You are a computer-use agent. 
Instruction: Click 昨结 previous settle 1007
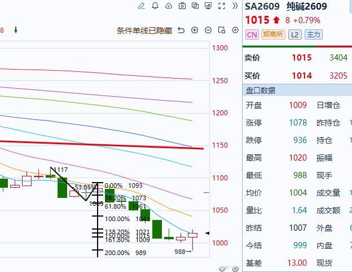point(298,228)
